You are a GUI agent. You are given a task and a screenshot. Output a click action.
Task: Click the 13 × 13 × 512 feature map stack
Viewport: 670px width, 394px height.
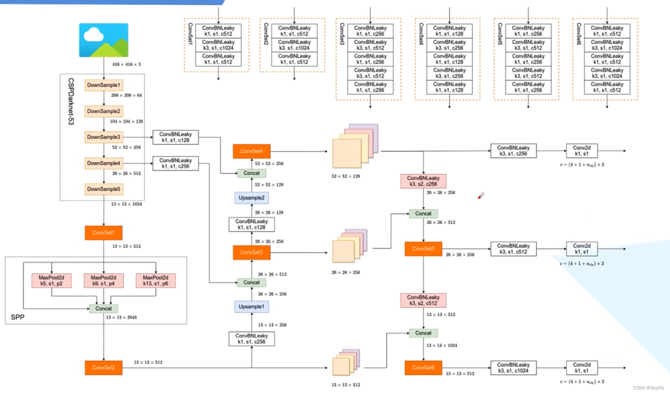click(x=346, y=362)
